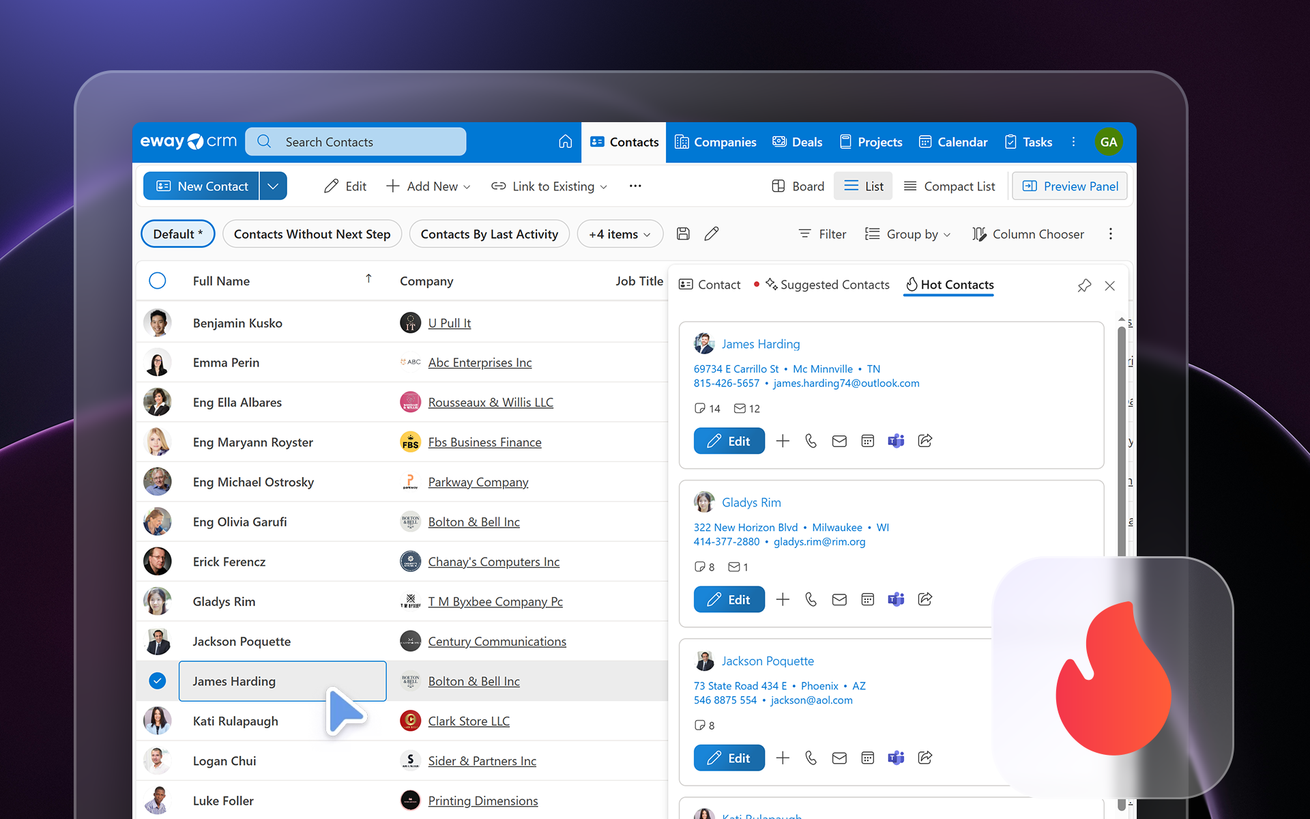Click Edit button on Jackson Poquette card
The image size is (1310, 819).
click(x=729, y=758)
